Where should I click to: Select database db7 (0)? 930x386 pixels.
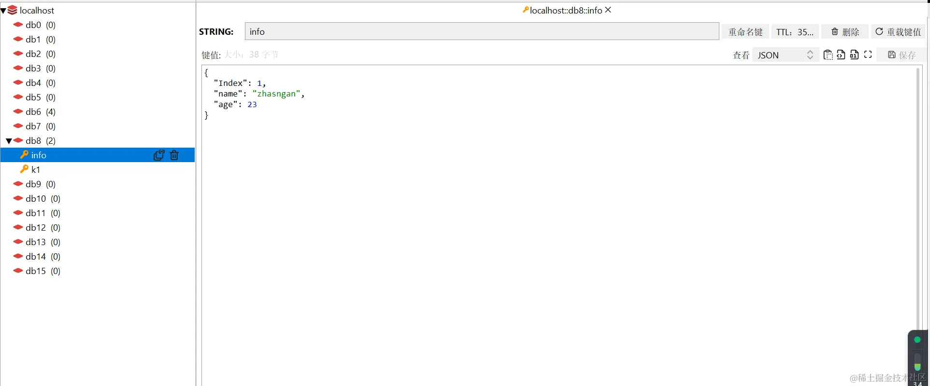pos(41,126)
